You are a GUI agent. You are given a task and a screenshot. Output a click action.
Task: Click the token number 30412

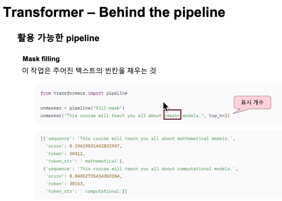point(76,154)
